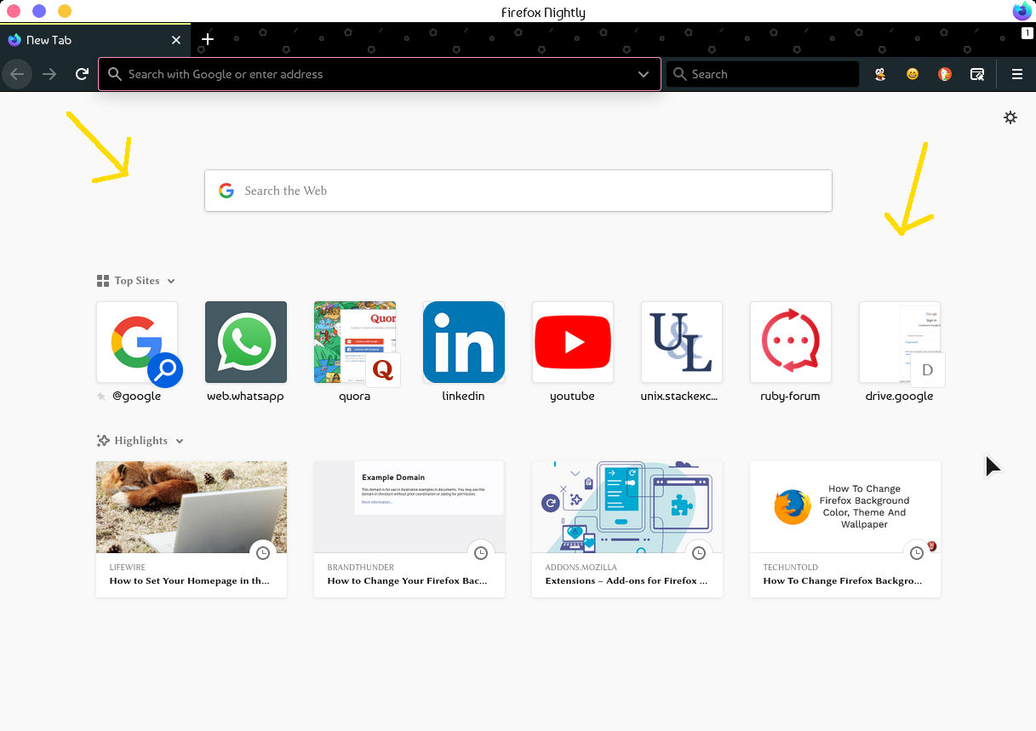Open a new tab with plus button
The width and height of the screenshot is (1036, 731).
(208, 39)
